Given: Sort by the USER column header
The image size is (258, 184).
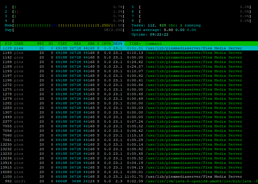Looking at the screenshot, I should click(x=19, y=44).
